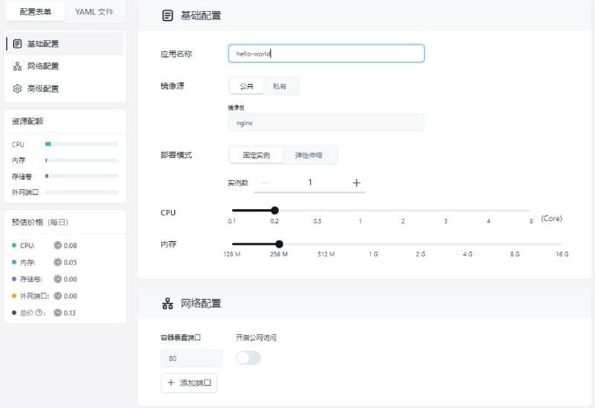Image resolution: width=595 pixels, height=408 pixels.
Task: Set the 内存 slider to 2 G
Action: point(420,243)
